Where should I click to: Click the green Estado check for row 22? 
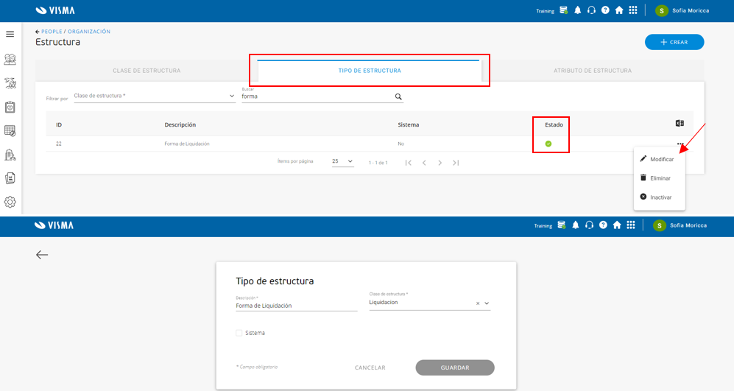click(x=548, y=144)
